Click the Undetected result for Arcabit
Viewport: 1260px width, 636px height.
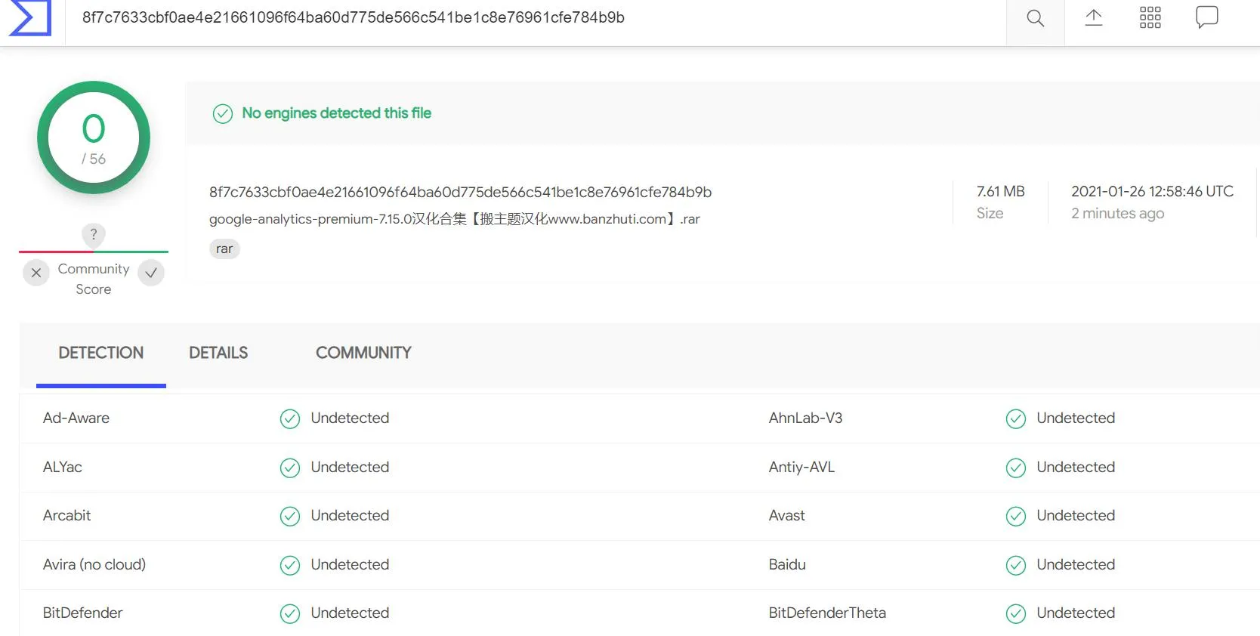click(x=350, y=515)
